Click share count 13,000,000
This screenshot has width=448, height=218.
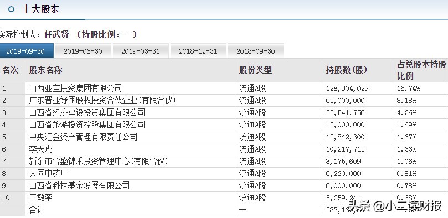345,125
